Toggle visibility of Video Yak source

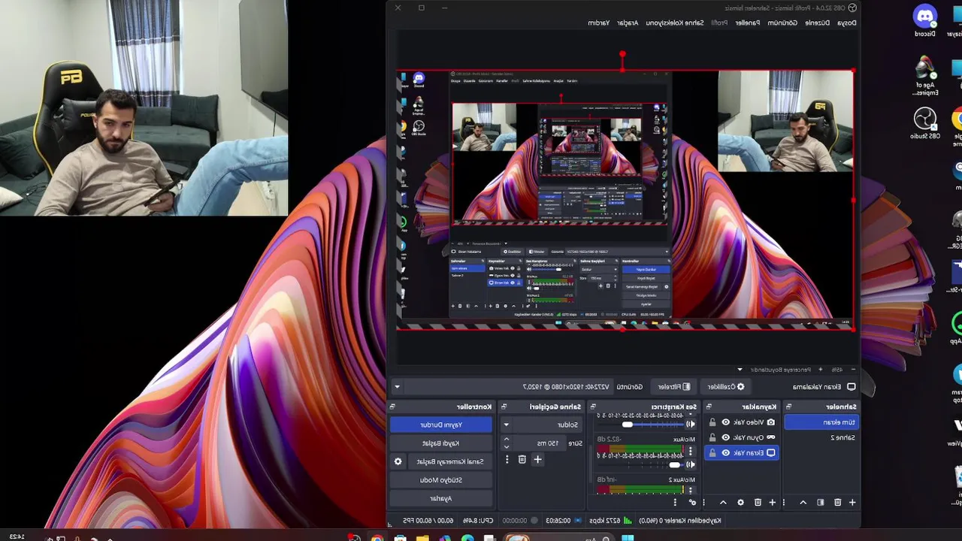tap(725, 422)
